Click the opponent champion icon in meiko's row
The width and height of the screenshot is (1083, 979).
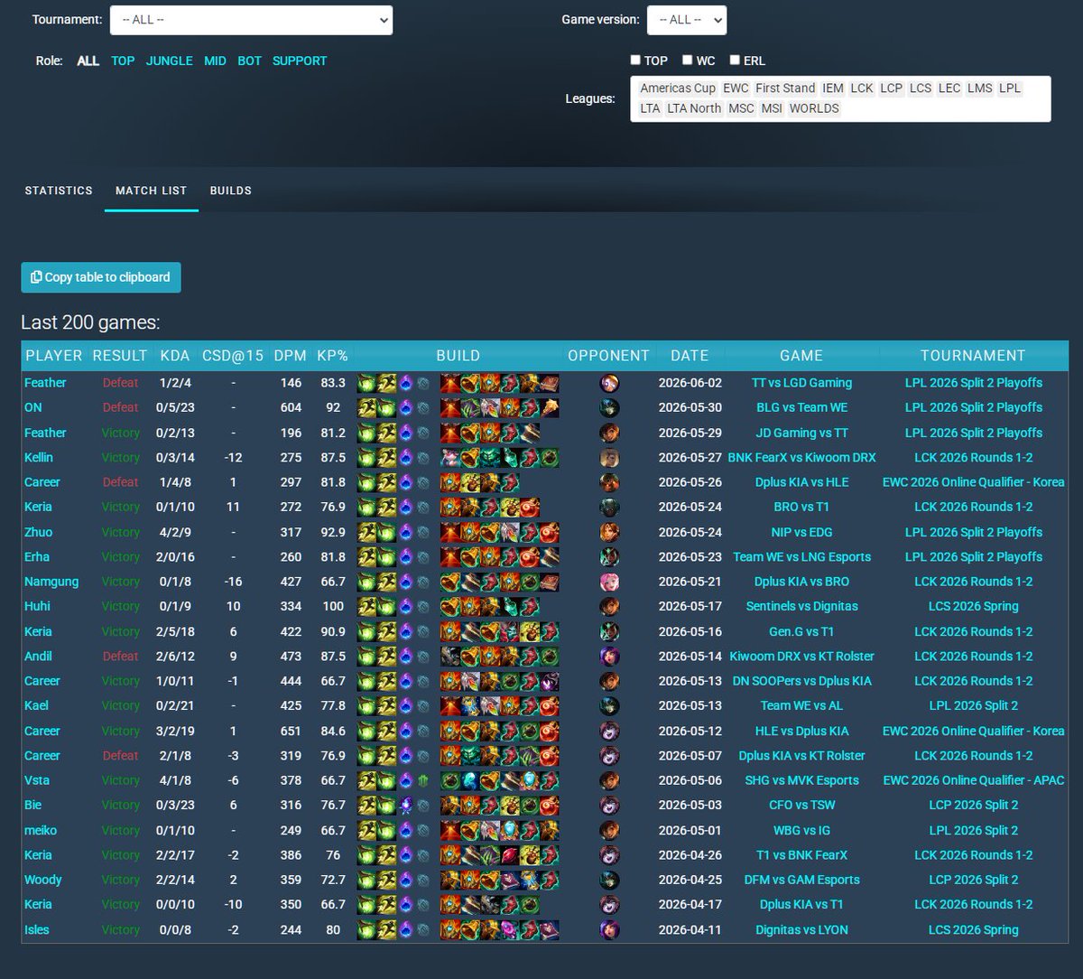coord(609,830)
